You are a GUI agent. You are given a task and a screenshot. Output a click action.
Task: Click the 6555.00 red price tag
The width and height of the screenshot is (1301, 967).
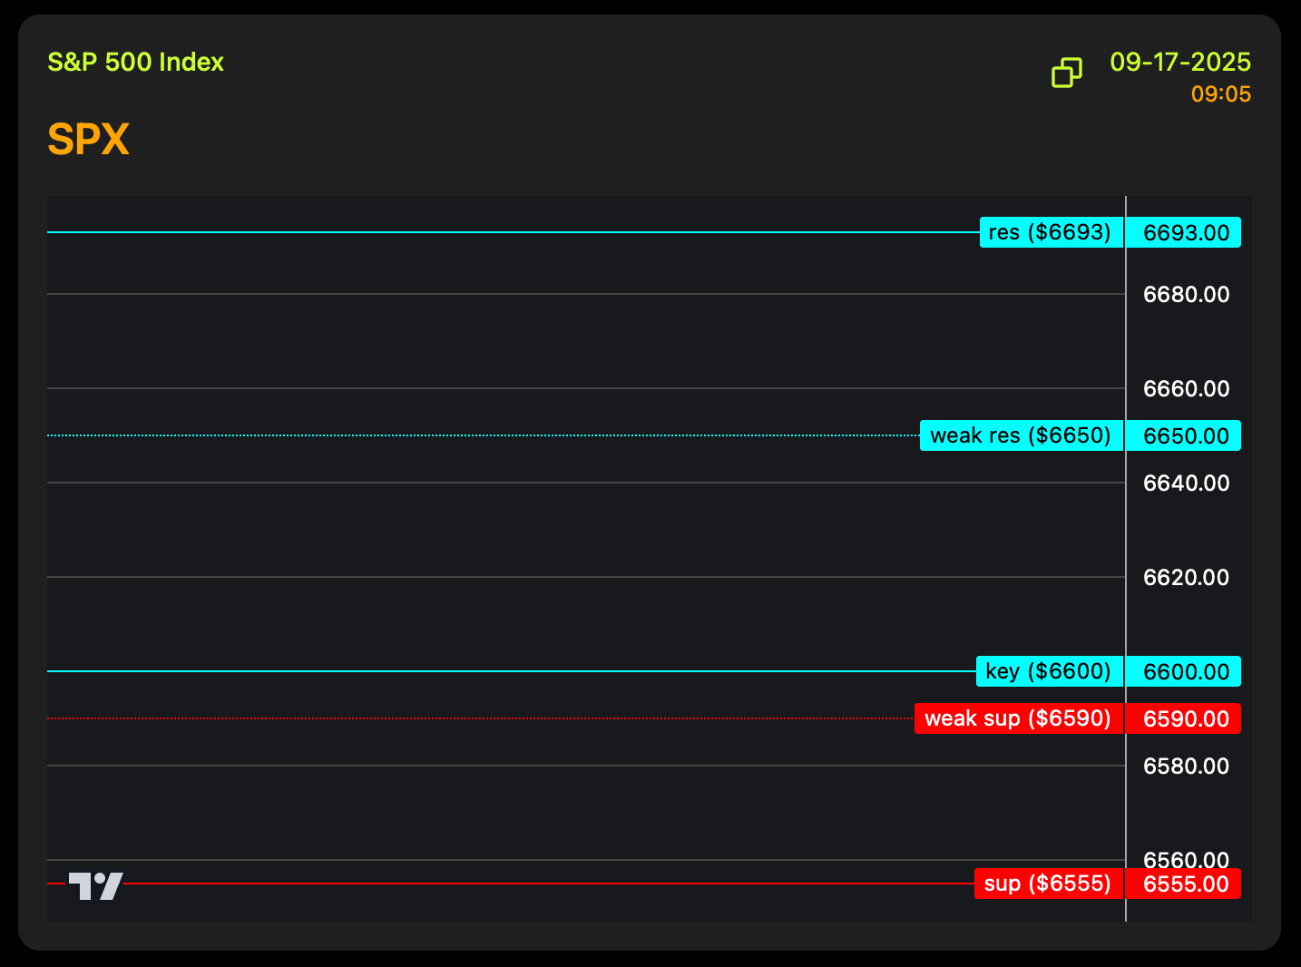1183,884
